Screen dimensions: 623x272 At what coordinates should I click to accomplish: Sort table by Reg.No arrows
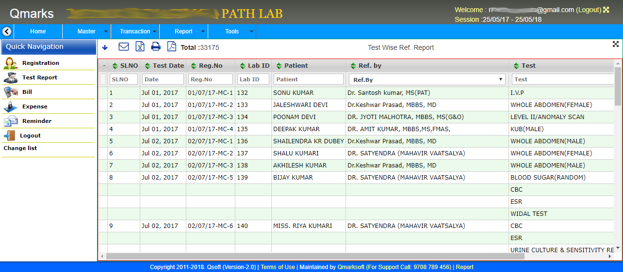194,66
